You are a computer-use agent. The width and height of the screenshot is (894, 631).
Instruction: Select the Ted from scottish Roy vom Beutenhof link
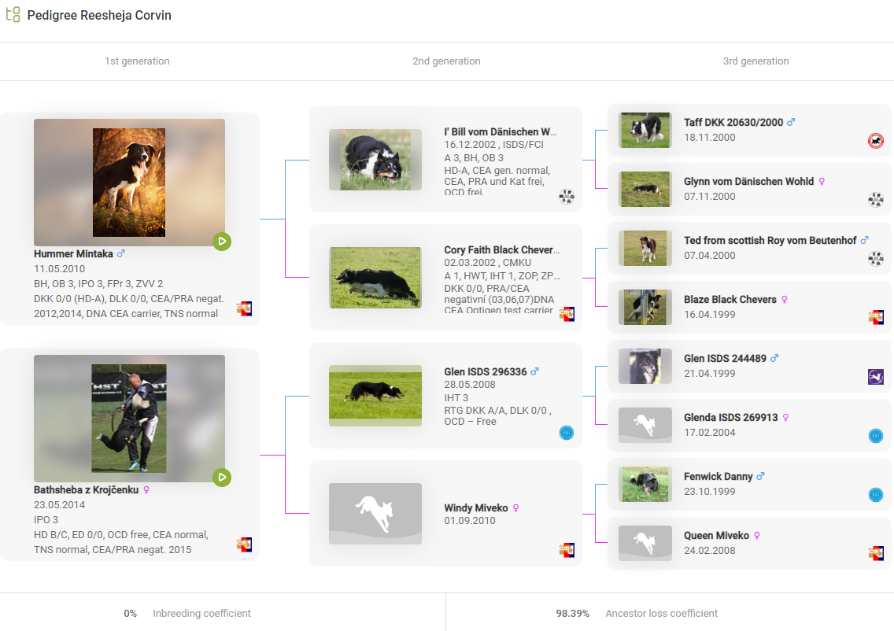770,241
